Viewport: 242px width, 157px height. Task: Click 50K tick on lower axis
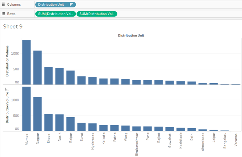point(16,116)
